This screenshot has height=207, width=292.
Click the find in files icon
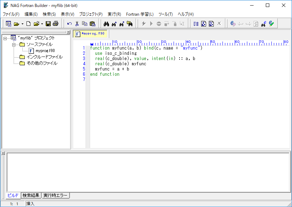tap(130, 24)
